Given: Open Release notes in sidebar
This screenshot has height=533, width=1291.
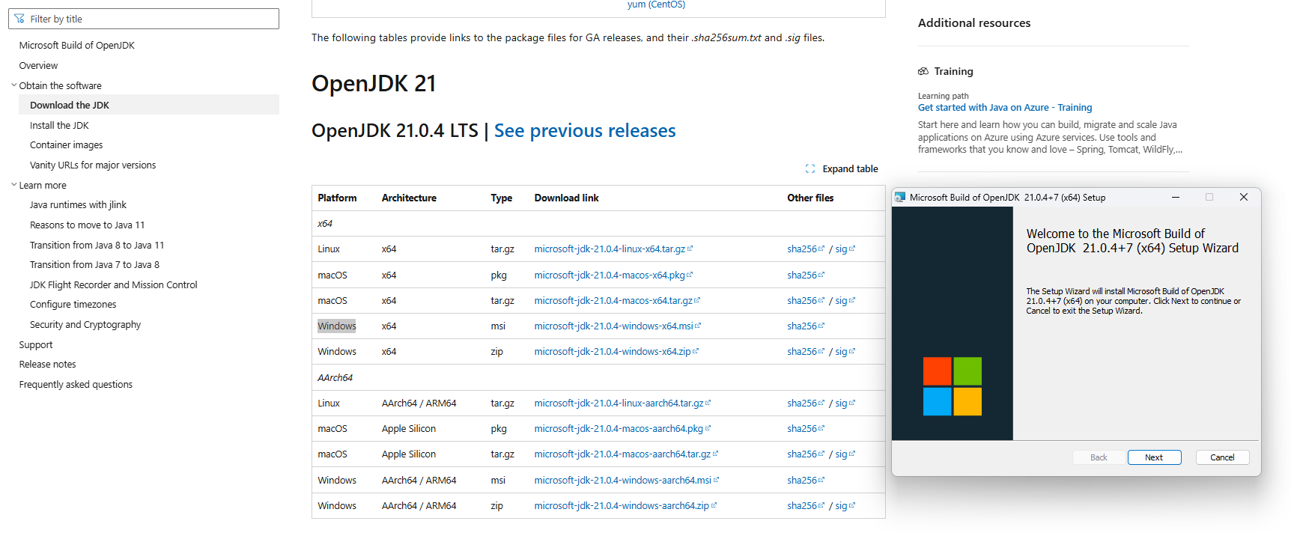Looking at the screenshot, I should pos(48,365).
